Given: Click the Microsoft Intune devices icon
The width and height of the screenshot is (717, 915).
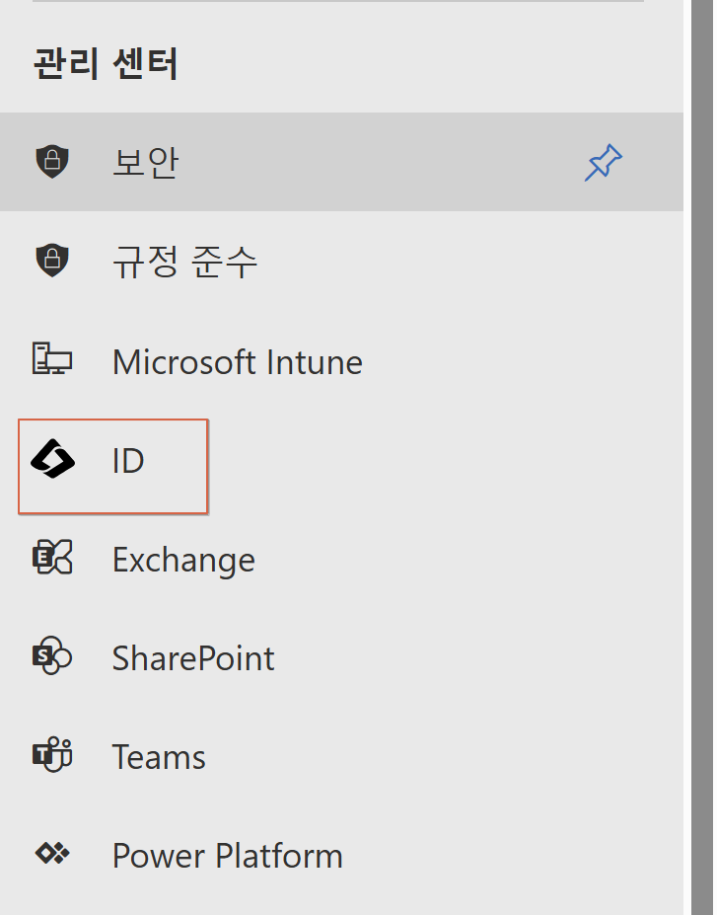Looking at the screenshot, I should click(x=52, y=359).
